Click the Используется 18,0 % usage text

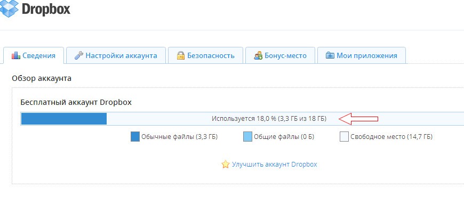(x=268, y=118)
